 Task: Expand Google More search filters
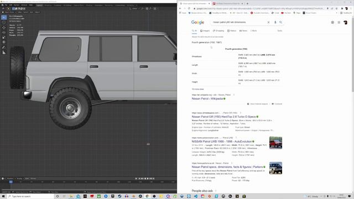click(253, 31)
